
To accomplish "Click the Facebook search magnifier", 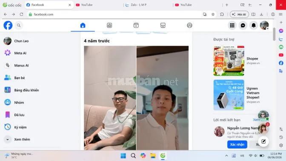I will click(19, 26).
